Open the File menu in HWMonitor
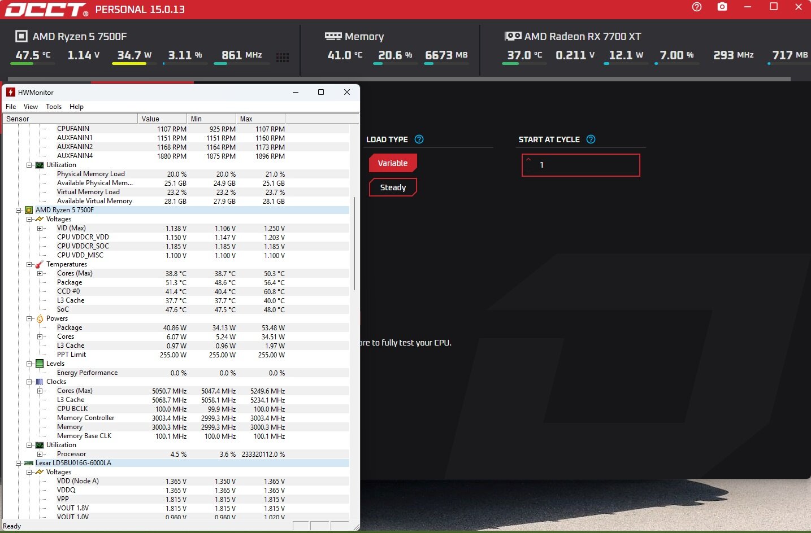811x533 pixels. (11, 107)
